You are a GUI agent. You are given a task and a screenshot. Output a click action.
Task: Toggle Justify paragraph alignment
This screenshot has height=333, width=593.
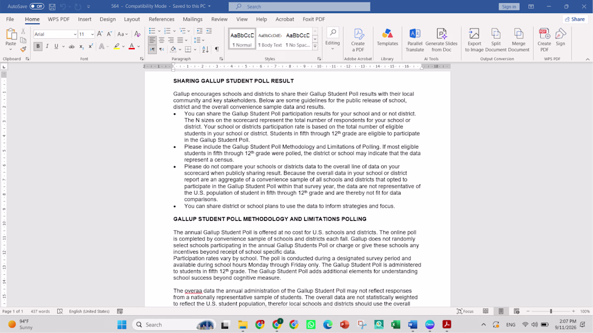(180, 40)
